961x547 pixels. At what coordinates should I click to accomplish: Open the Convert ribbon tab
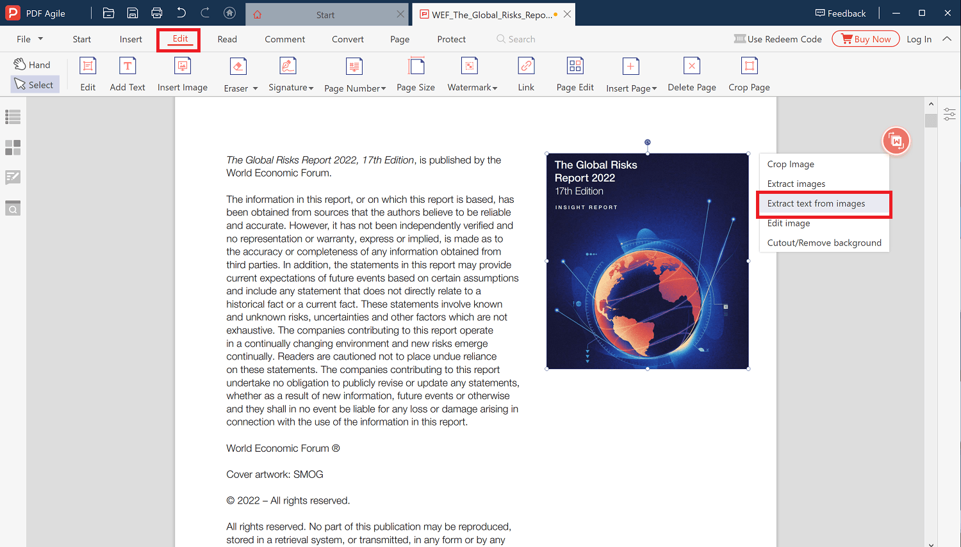click(348, 39)
